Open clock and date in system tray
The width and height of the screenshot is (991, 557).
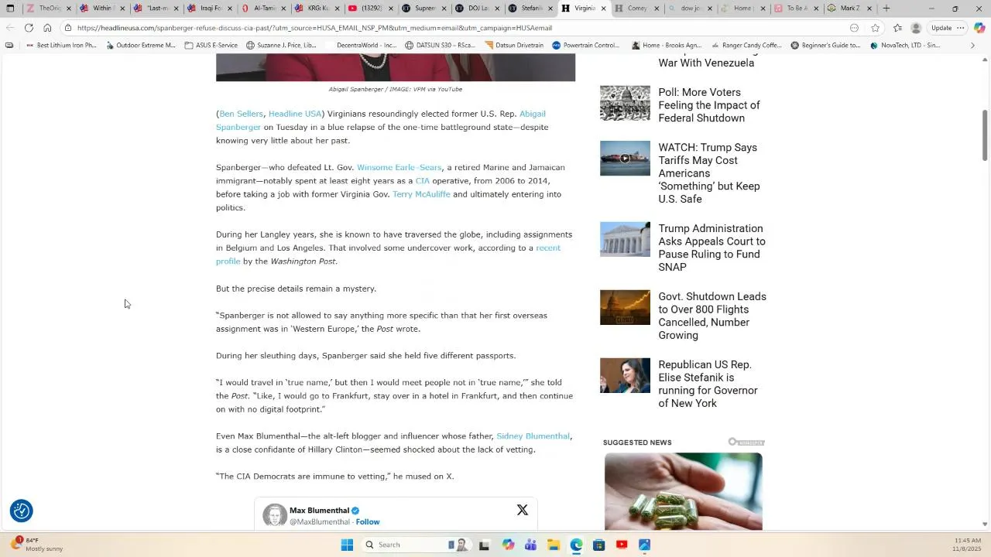(967, 545)
